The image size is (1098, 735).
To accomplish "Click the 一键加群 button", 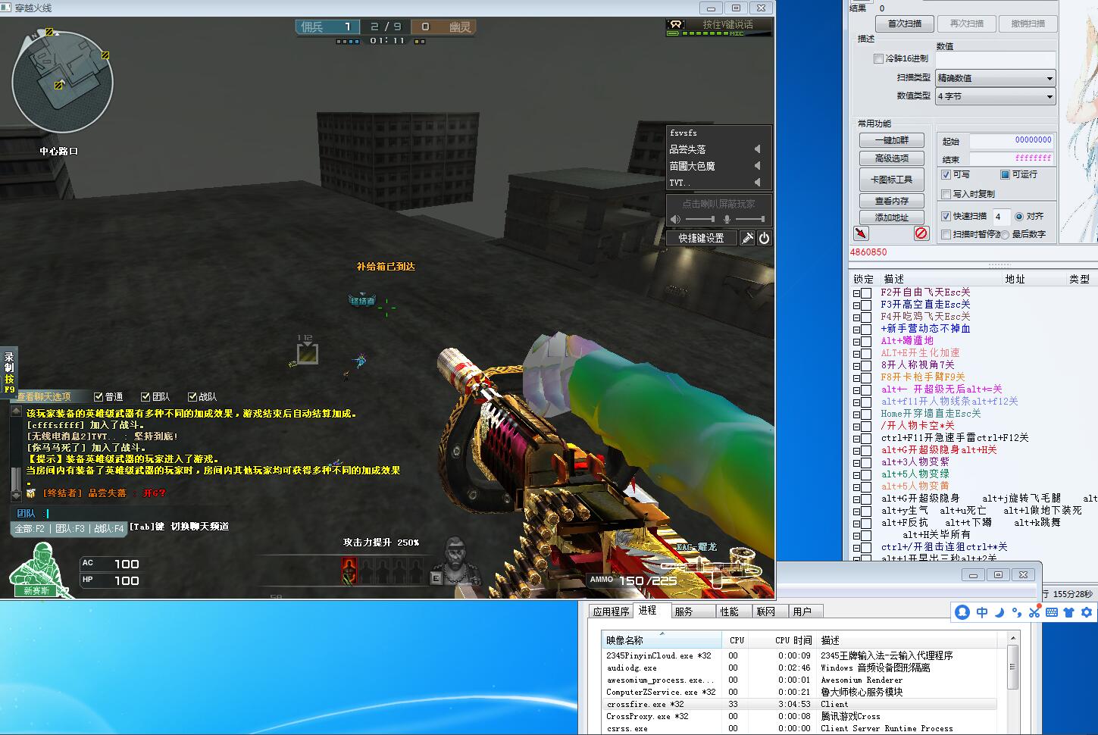I will [x=891, y=140].
